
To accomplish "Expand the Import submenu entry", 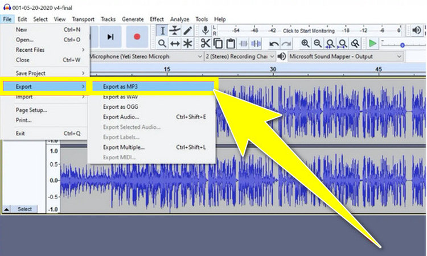I will tap(45, 97).
